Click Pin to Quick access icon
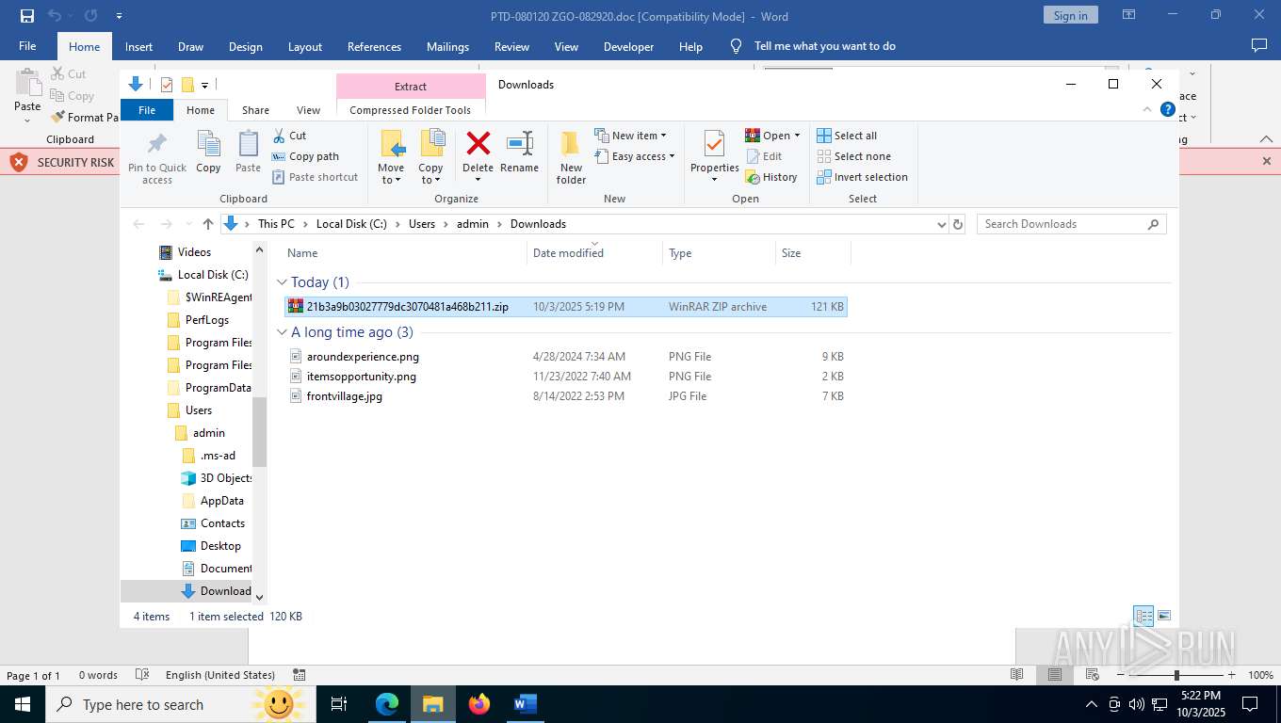Viewport: 1281px width, 723px height. (157, 144)
